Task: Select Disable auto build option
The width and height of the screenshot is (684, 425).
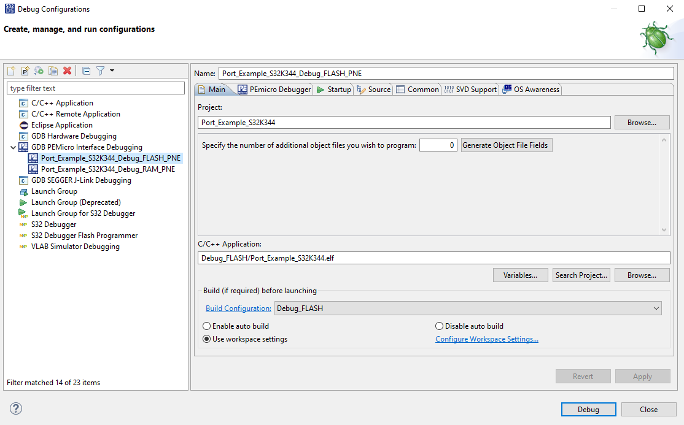Action: click(x=440, y=326)
